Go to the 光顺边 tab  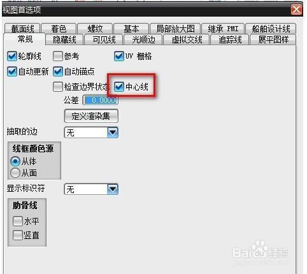[143, 40]
